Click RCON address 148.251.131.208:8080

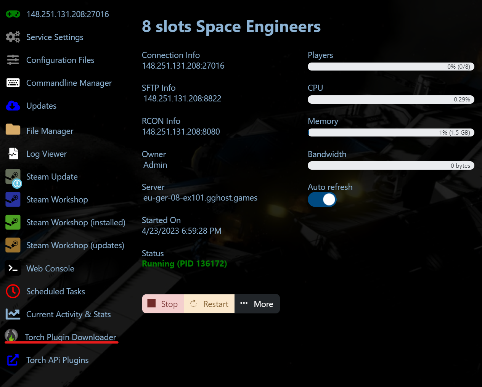tap(181, 132)
